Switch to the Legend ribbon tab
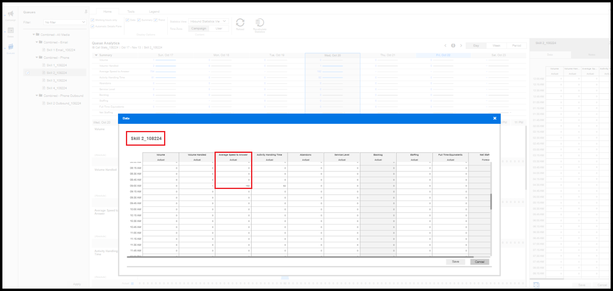The image size is (613, 291). click(x=154, y=12)
